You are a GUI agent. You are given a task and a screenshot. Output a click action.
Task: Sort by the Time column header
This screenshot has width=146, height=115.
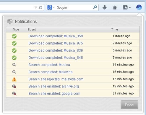point(115,29)
